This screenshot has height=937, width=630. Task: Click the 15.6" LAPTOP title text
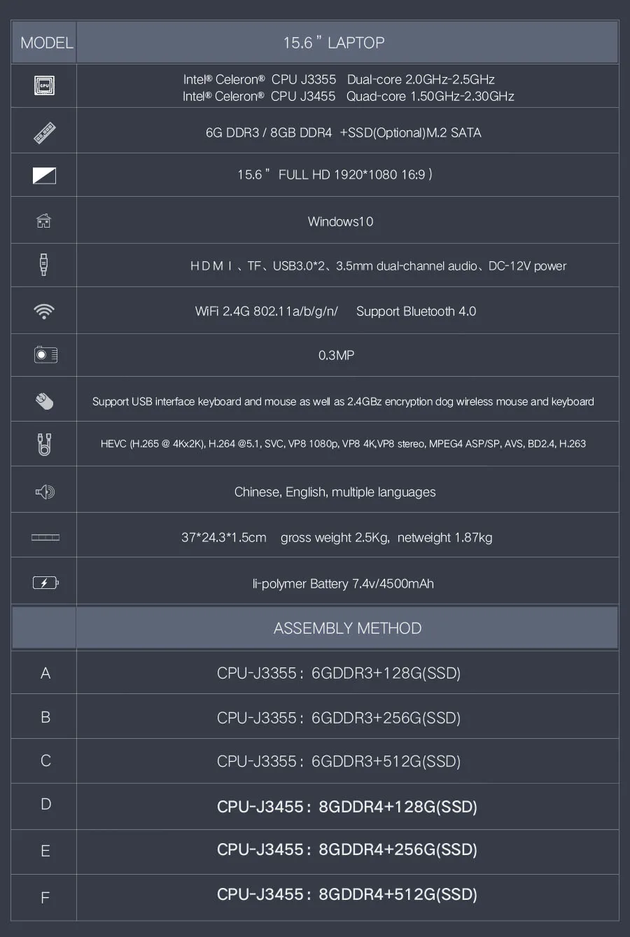(x=334, y=43)
